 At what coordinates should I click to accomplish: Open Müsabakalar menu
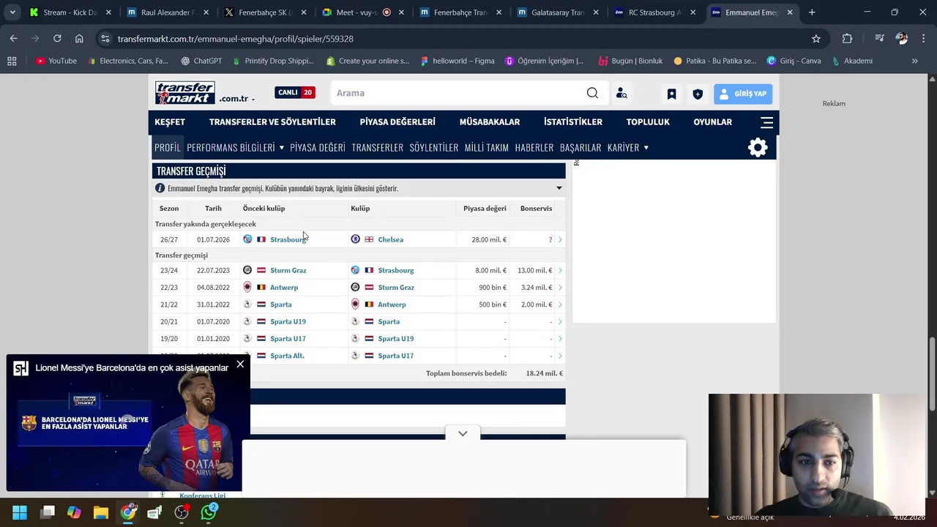pyautogui.click(x=490, y=122)
